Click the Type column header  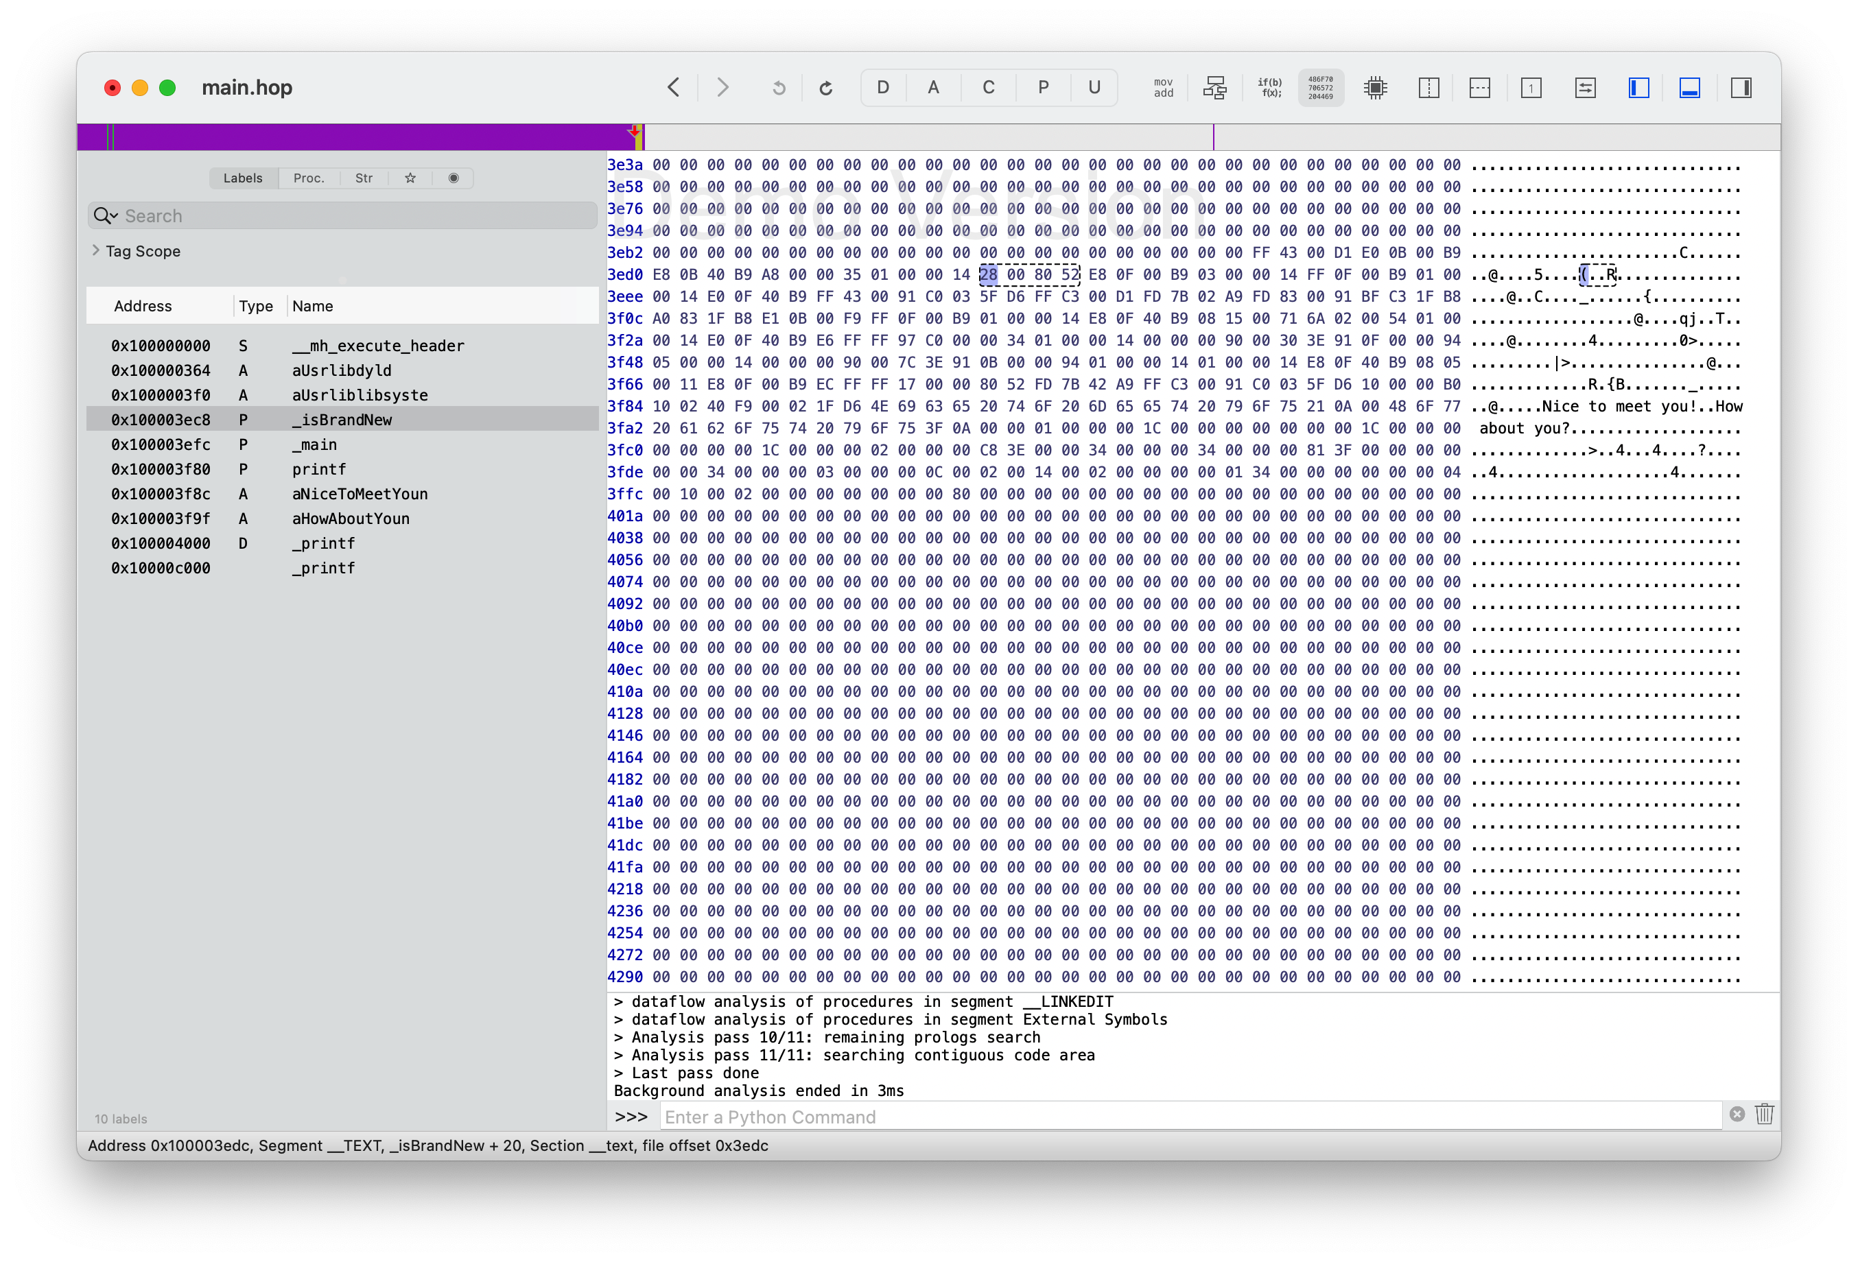point(256,306)
